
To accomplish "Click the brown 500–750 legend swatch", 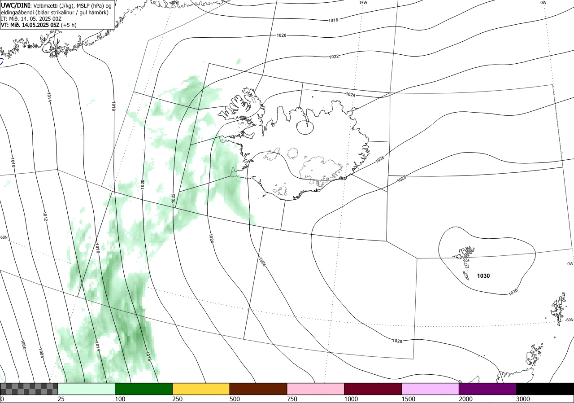I will pos(258,389).
